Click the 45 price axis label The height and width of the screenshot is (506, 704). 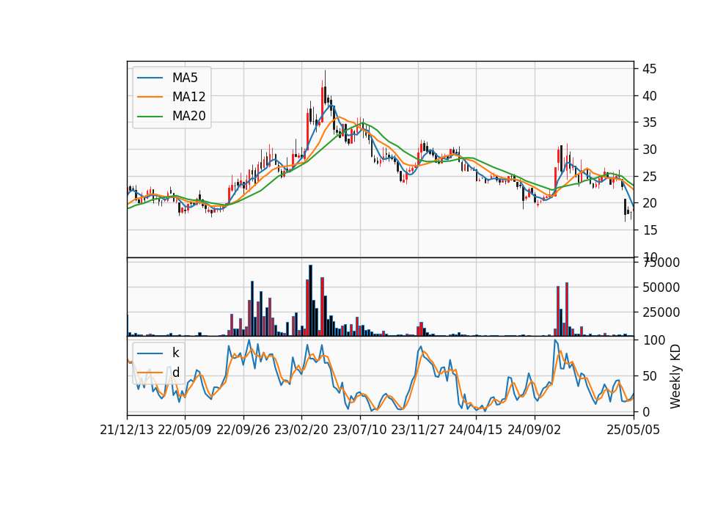649,69
